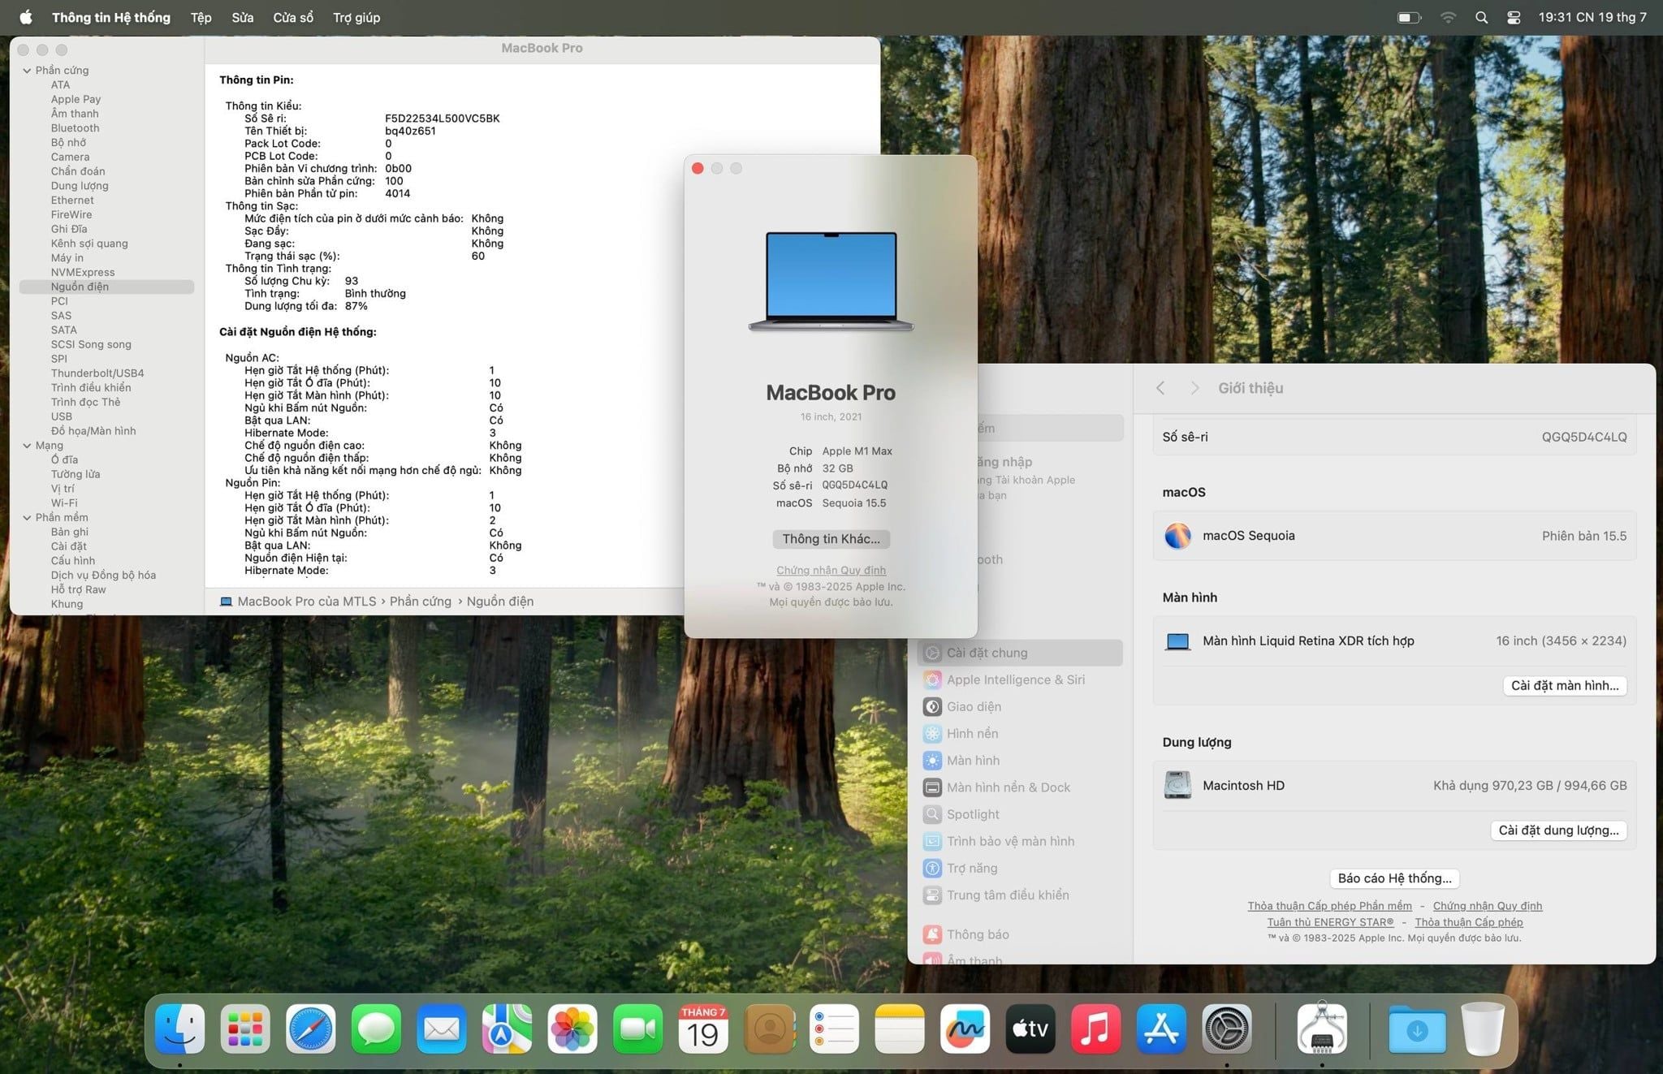The width and height of the screenshot is (1663, 1074).
Task: Open the Apple menu
Action: [26, 17]
